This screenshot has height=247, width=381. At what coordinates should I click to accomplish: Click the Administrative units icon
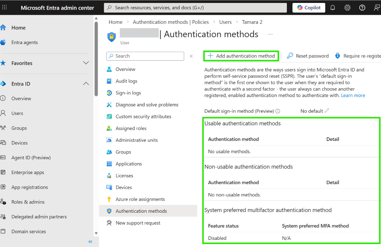109,140
